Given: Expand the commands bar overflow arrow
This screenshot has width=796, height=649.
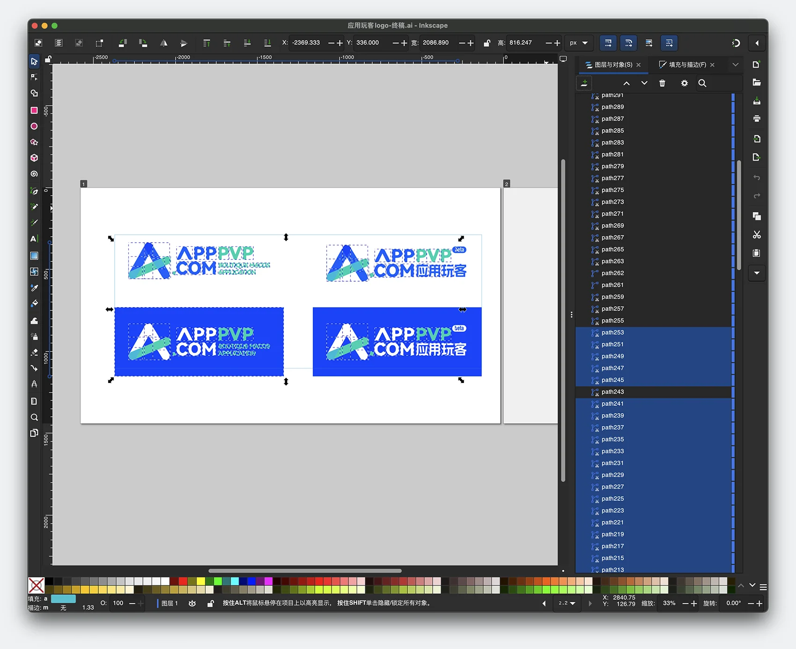Looking at the screenshot, I should click(x=757, y=273).
